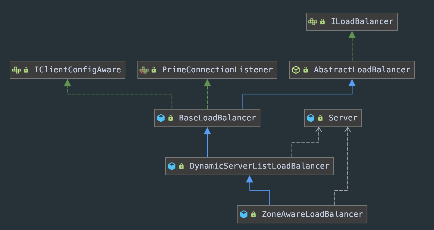Click the ZoneAwareLoadBalancer class icon
The image size is (434, 230).
tap(244, 214)
